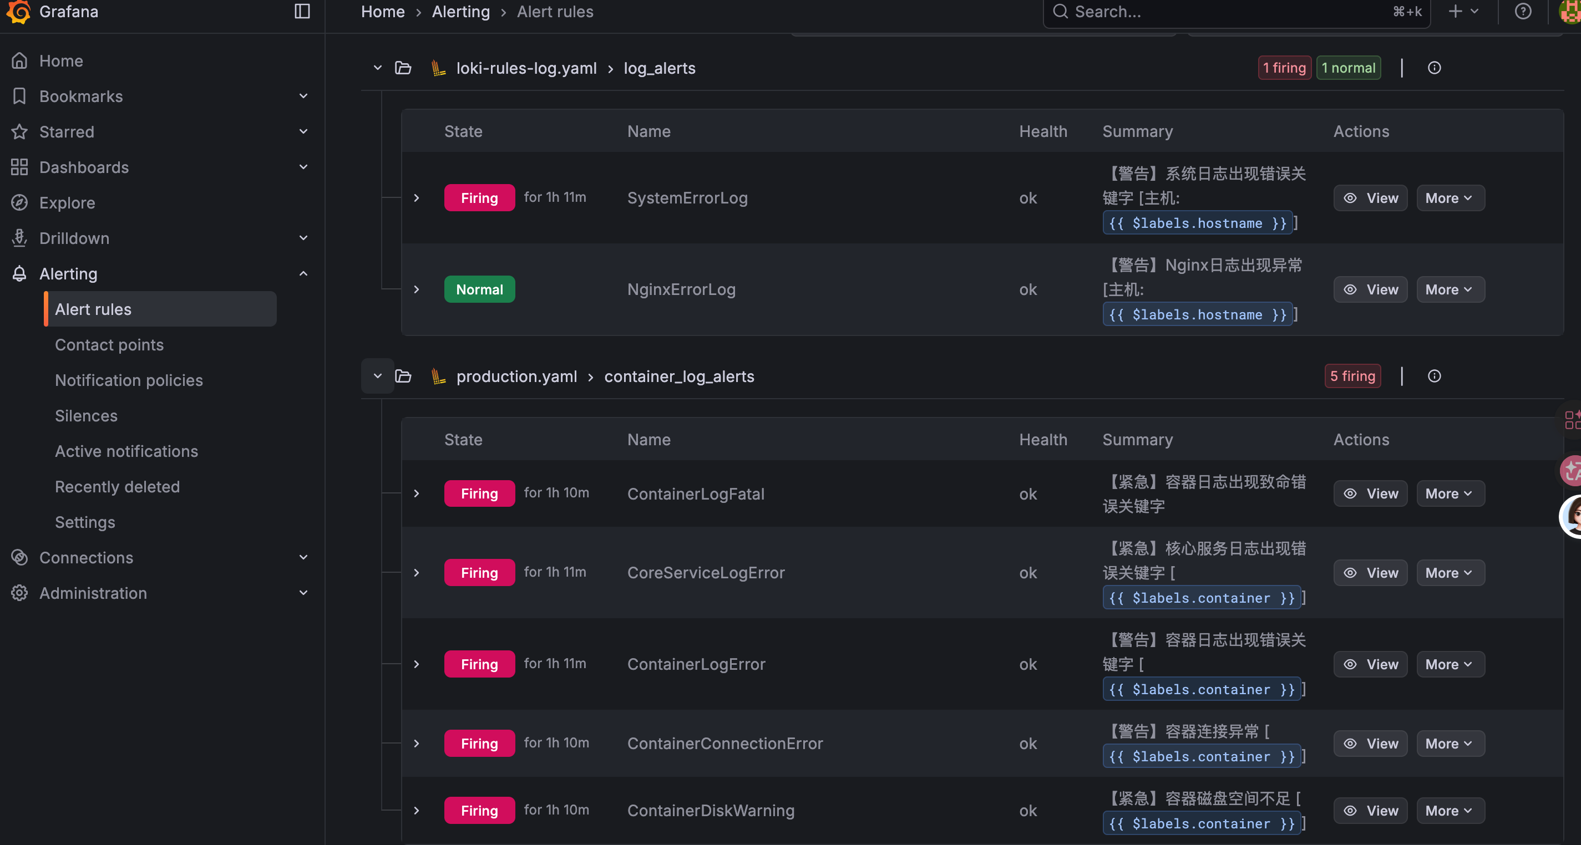
Task: Click the info icon for log_alerts group
Action: [1433, 68]
